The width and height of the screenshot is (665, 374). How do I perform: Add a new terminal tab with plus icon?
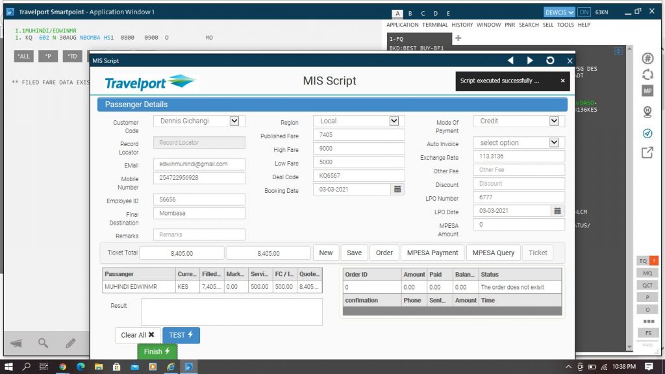[458, 38]
